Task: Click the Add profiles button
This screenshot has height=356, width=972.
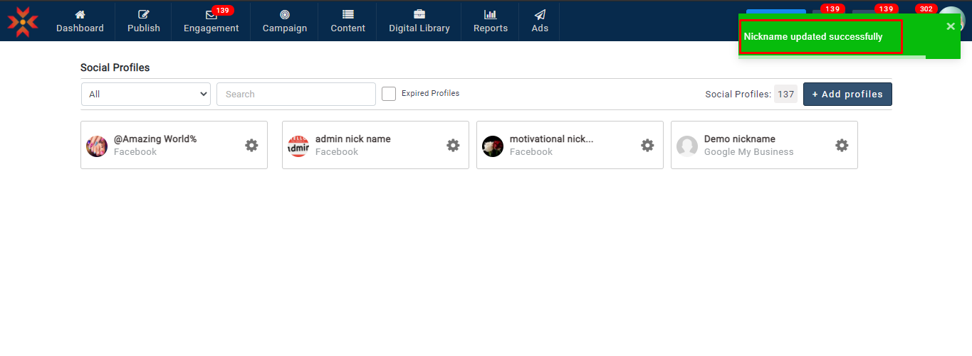Action: [847, 94]
